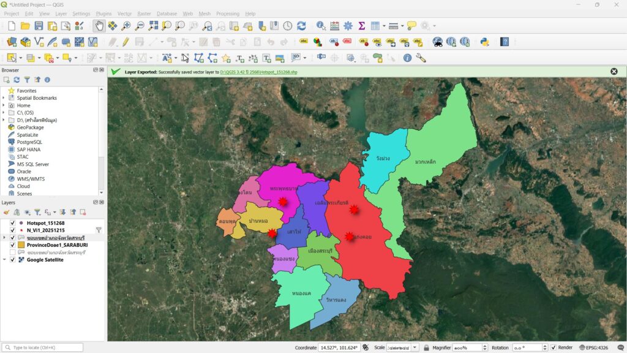This screenshot has width=627, height=353.
Task: Toggle the Render checkbox in status bar
Action: click(554, 347)
